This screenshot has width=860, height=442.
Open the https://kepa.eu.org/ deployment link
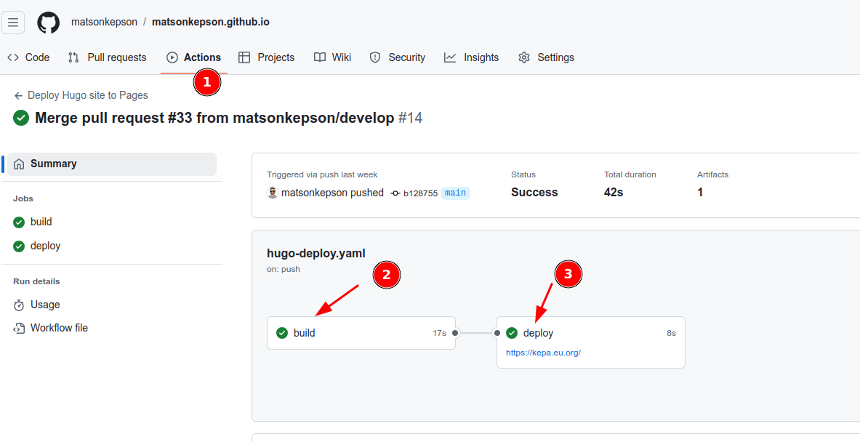pyautogui.click(x=543, y=353)
